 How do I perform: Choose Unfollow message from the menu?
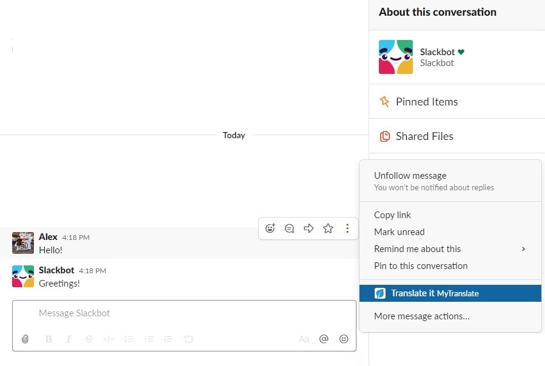(450, 181)
